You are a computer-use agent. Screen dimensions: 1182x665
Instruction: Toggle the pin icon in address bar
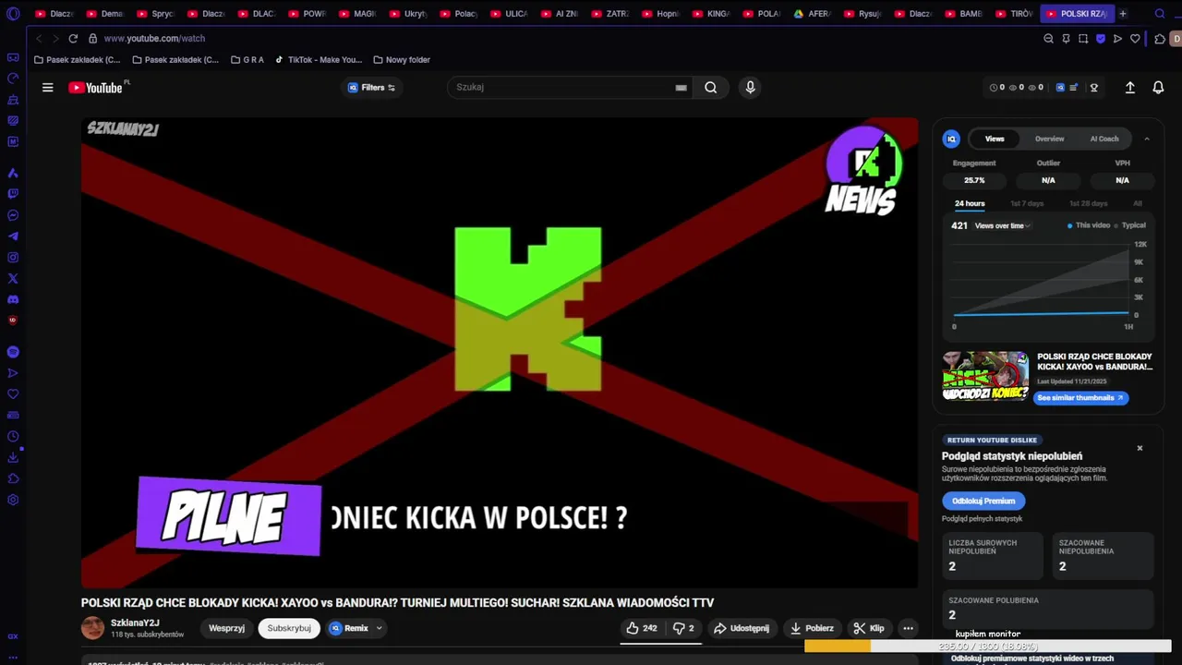tap(1066, 39)
